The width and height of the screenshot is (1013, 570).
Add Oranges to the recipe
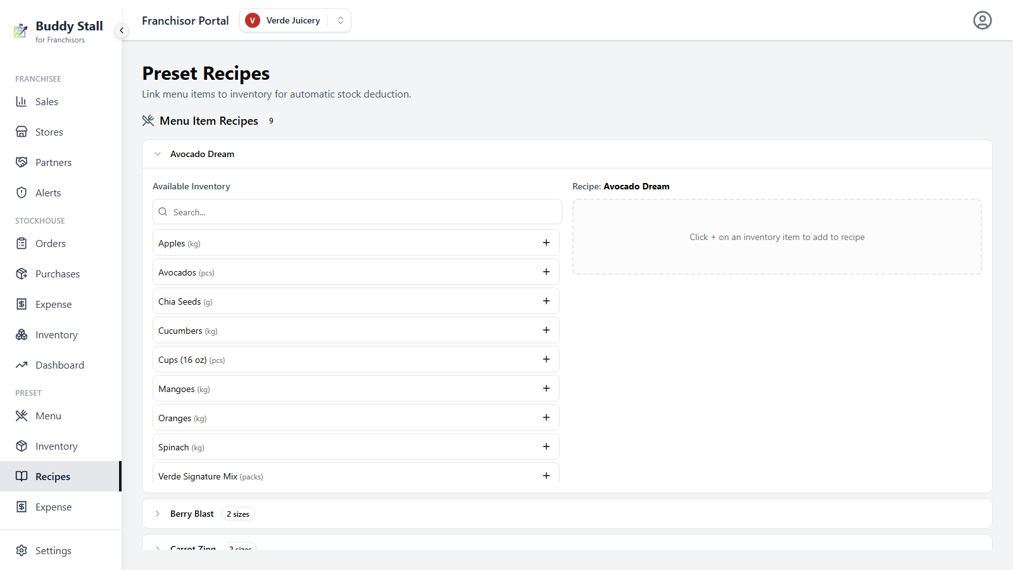[x=546, y=417]
